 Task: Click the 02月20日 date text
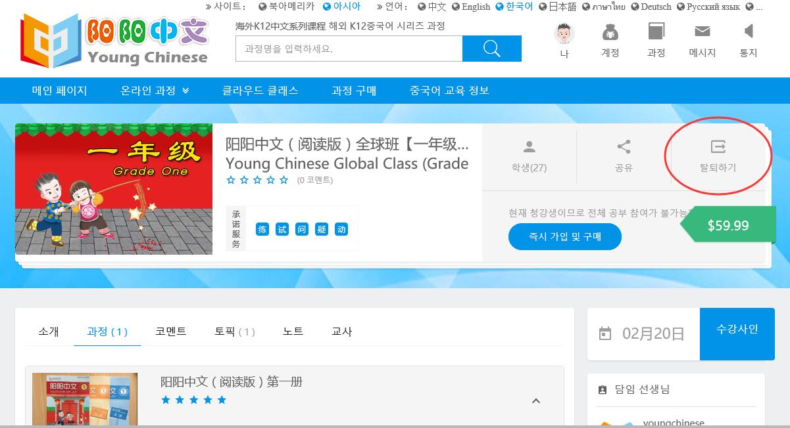(653, 333)
